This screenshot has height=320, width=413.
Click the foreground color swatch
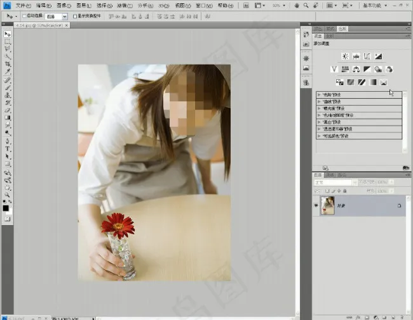[x=6, y=208]
